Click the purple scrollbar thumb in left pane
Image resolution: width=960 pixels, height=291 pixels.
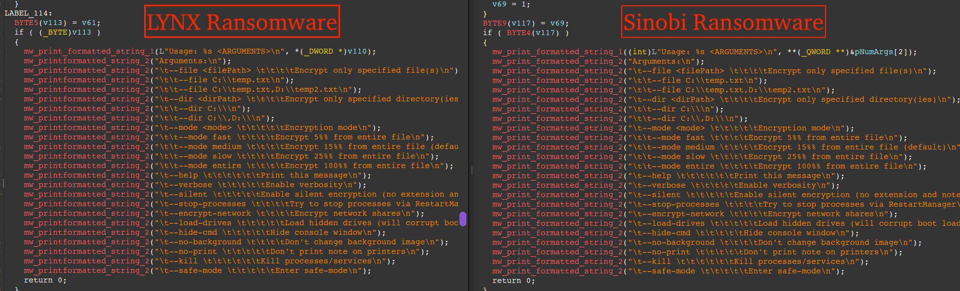point(462,219)
